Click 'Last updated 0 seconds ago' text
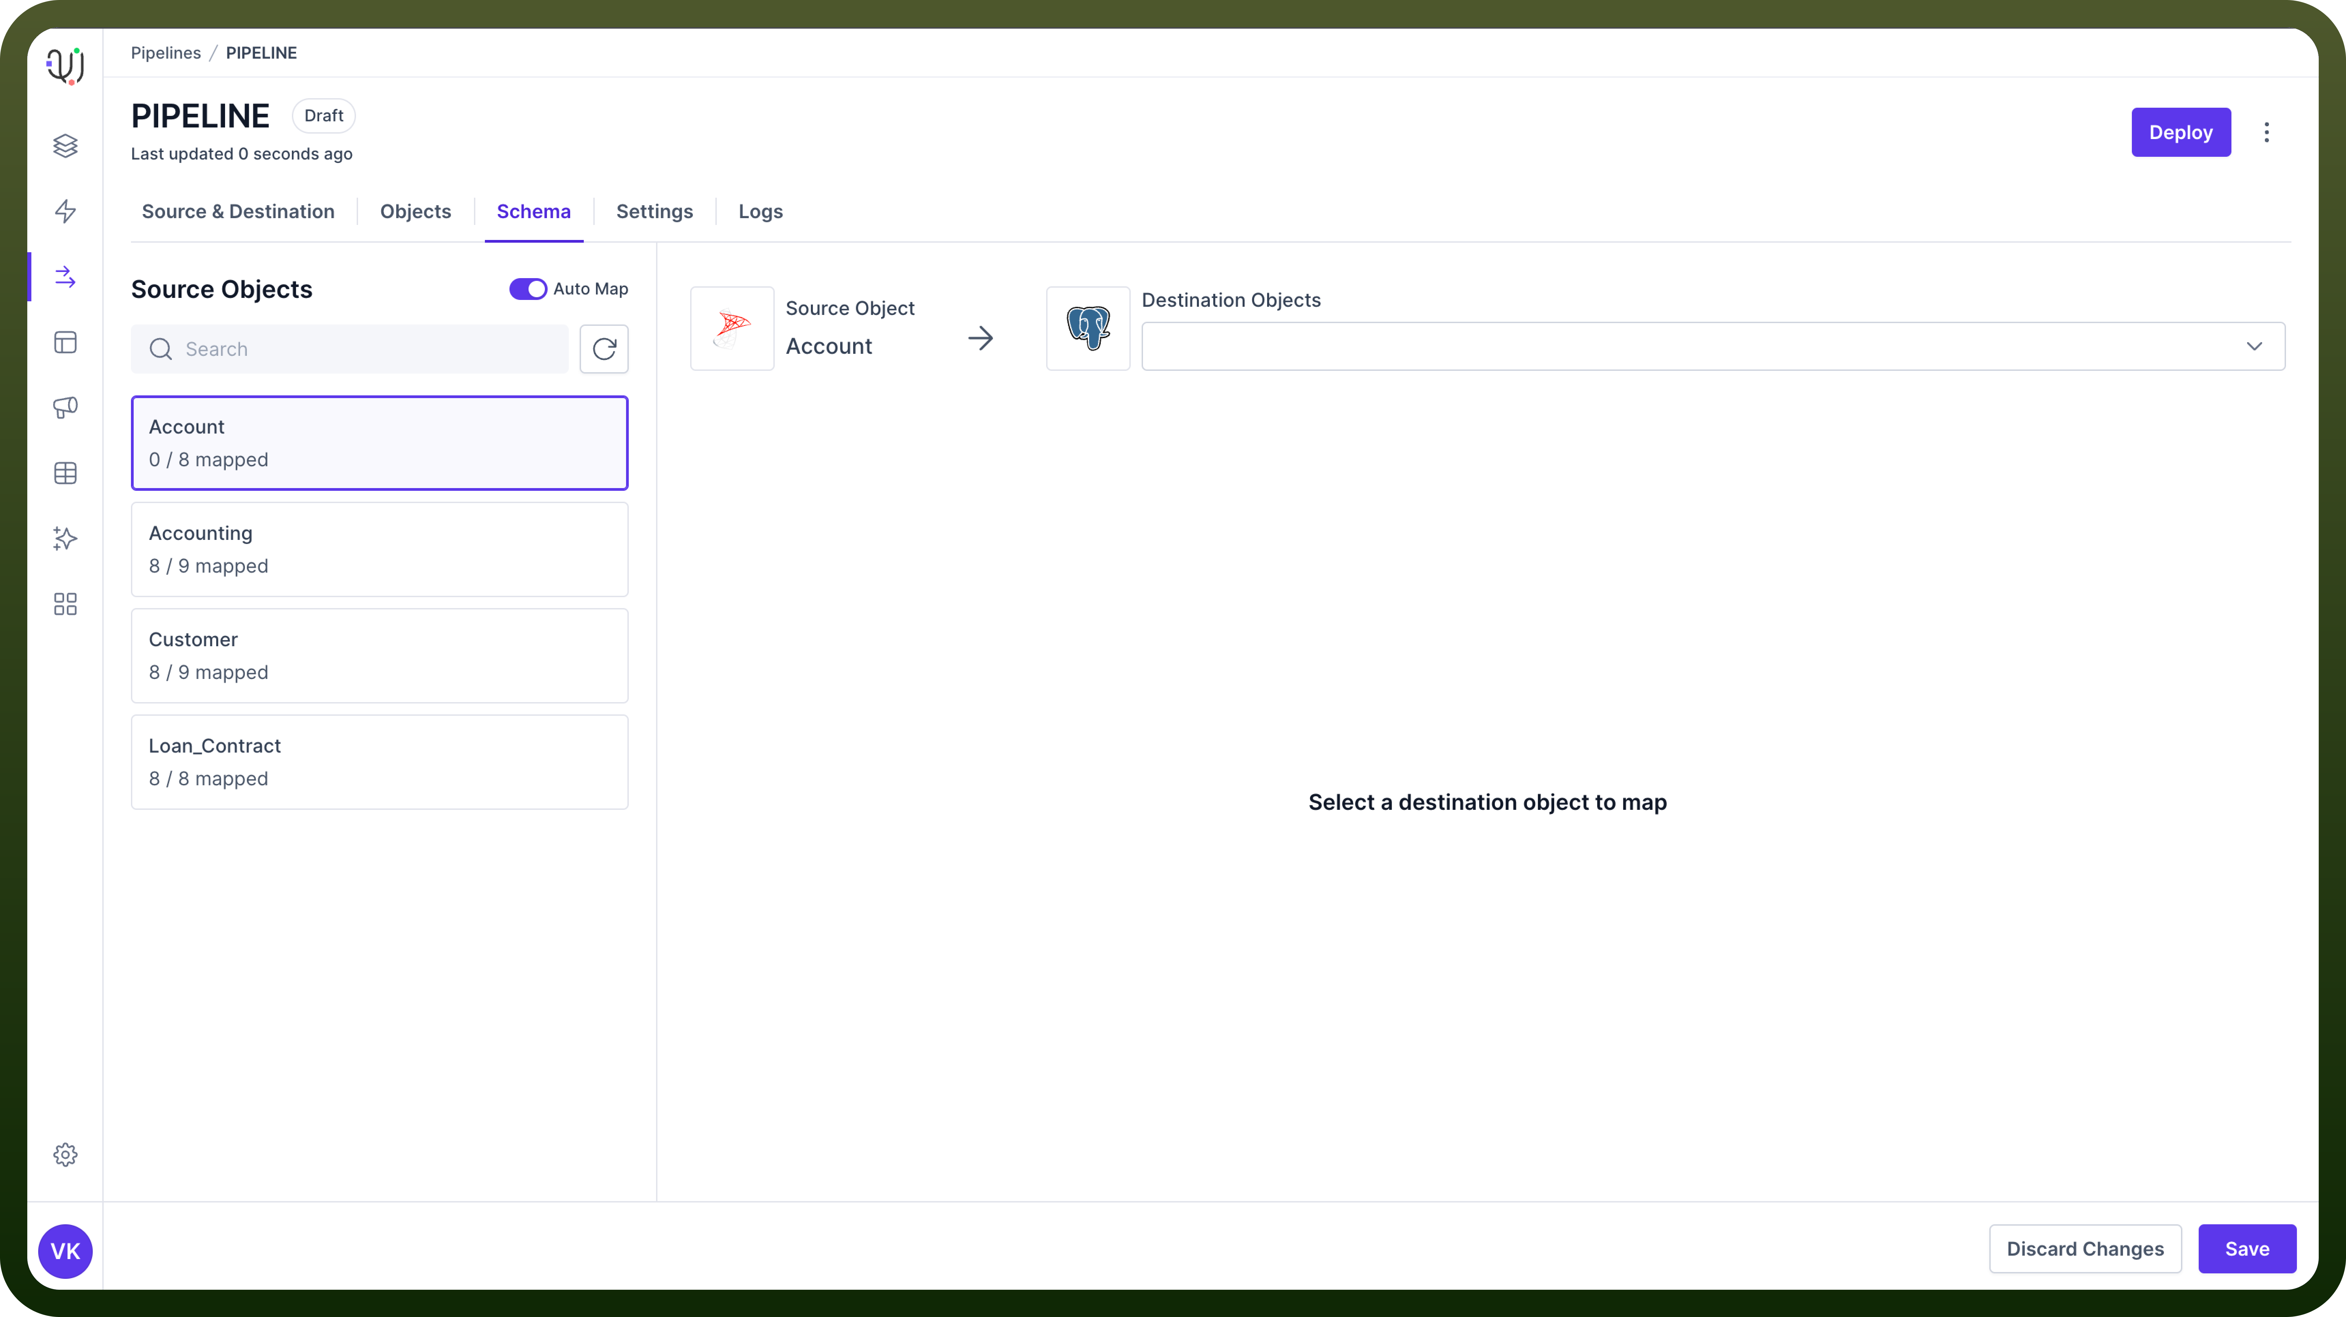This screenshot has width=2346, height=1317. click(x=241, y=154)
